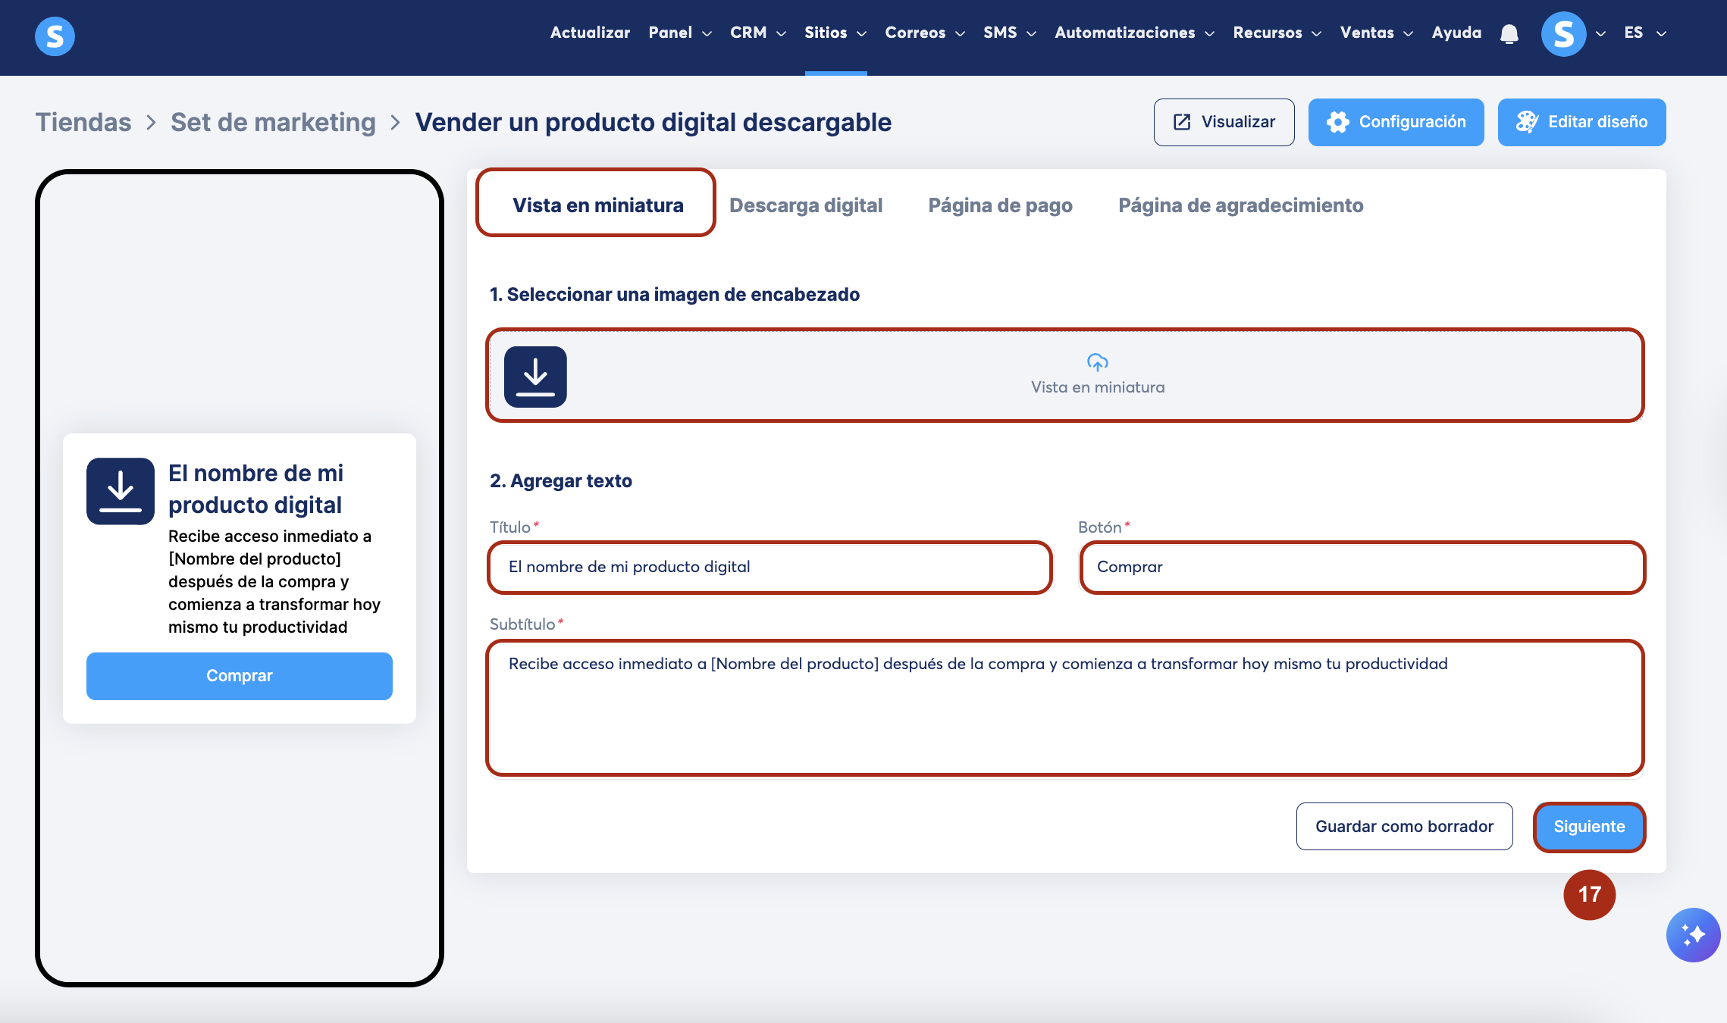Image resolution: width=1727 pixels, height=1023 pixels.
Task: Click the Título input field
Action: 769,567
